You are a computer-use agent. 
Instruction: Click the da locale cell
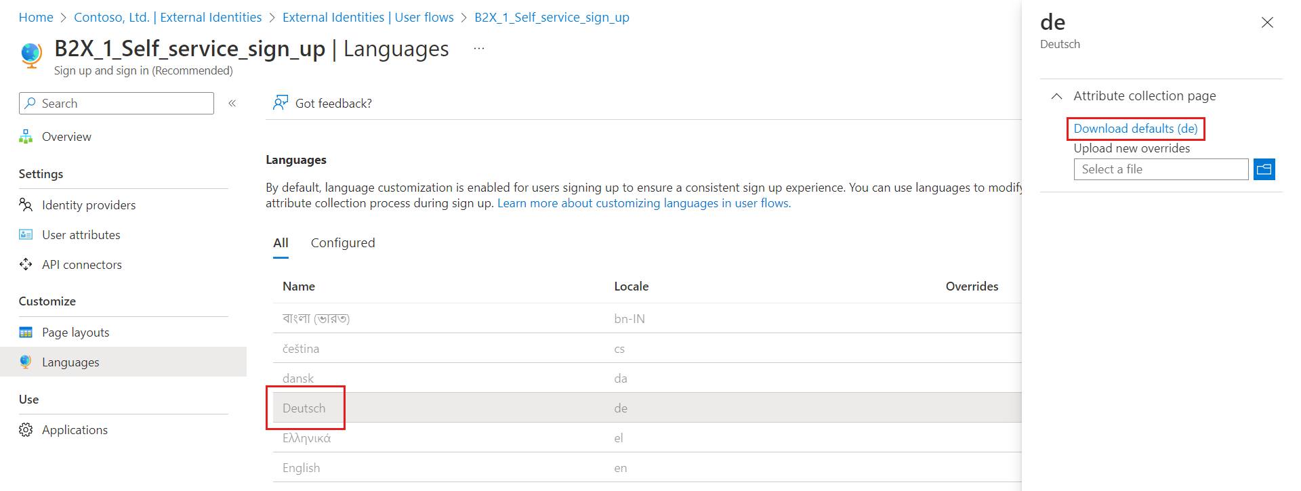(621, 379)
